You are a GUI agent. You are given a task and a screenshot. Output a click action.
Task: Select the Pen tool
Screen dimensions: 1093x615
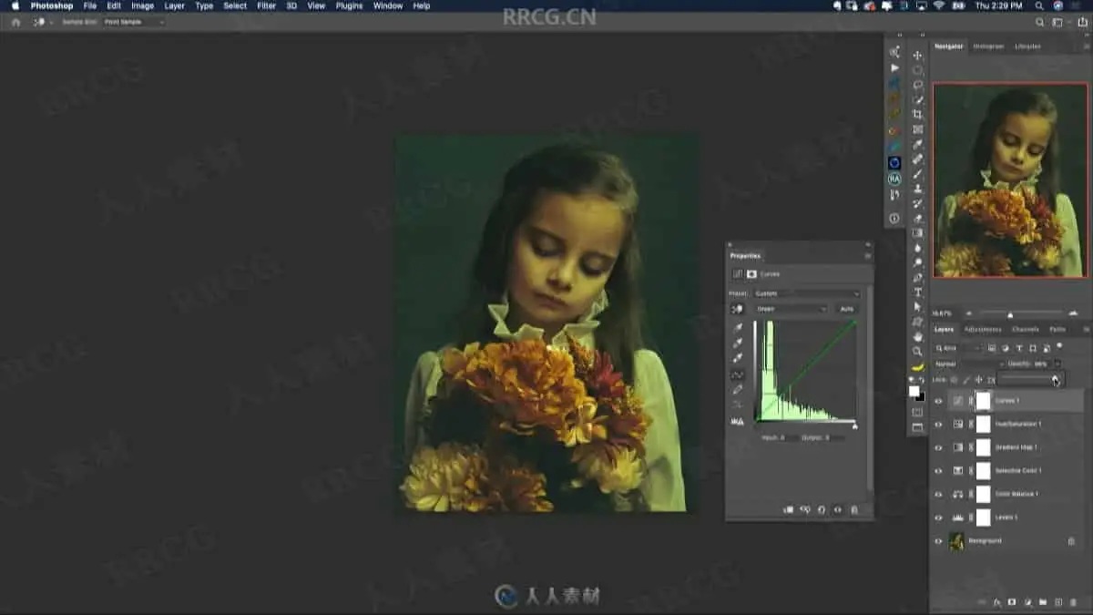pos(917,277)
